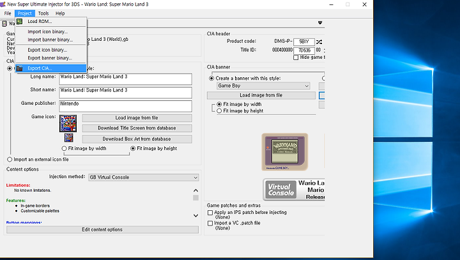This screenshot has height=260, width=460.
Task: Open the Game Boy banner style dropdown
Action: coord(263,86)
